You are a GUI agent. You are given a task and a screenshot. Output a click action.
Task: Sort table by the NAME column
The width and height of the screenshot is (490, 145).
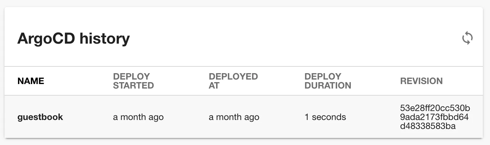click(x=31, y=81)
